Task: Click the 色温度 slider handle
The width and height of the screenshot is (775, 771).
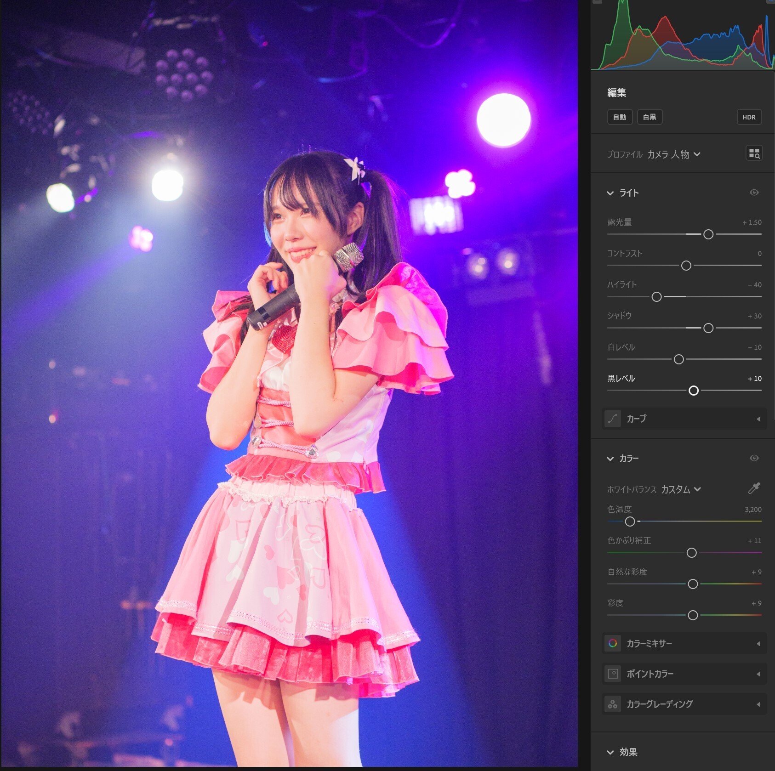Action: (630, 522)
